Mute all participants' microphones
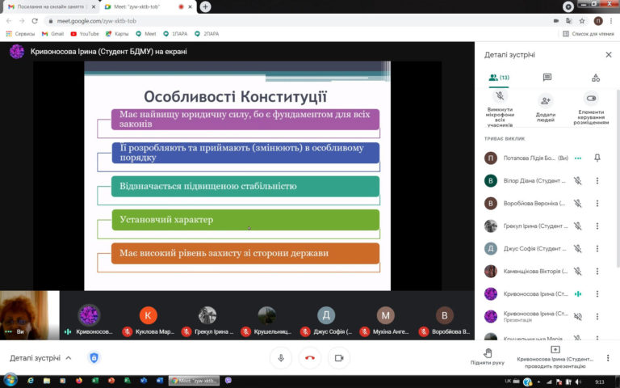 pos(500,105)
